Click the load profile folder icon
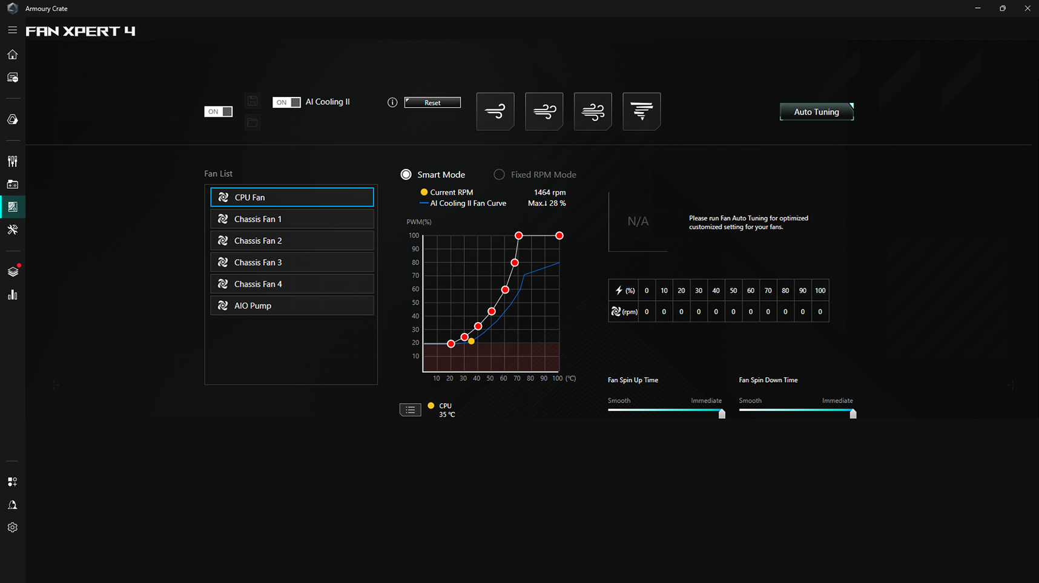1039x583 pixels. [252, 123]
